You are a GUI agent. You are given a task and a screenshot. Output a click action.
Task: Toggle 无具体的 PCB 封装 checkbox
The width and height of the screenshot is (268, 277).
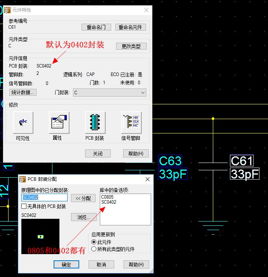pos(24,206)
